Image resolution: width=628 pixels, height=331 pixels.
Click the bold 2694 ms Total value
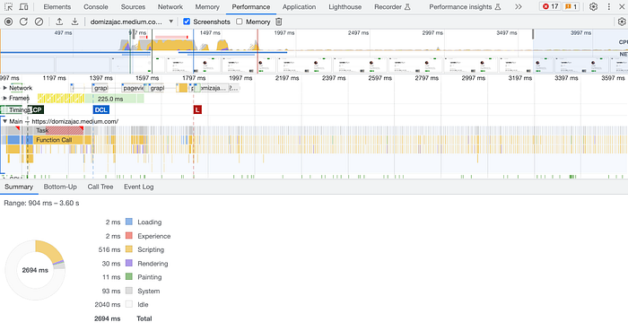click(x=108, y=318)
